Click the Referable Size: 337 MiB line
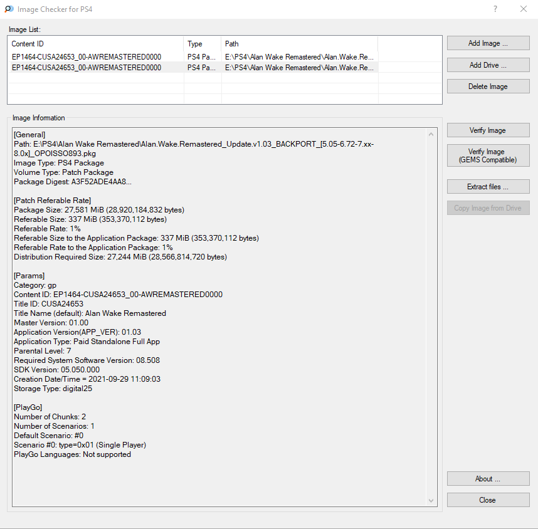Image resolution: width=538 pixels, height=529 pixels. coord(90,219)
